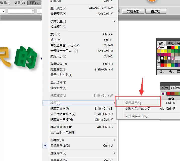Toggle 显示视频标尺(V) in ruler submenu
Viewport: 180px width, 161px height.
tap(148, 116)
